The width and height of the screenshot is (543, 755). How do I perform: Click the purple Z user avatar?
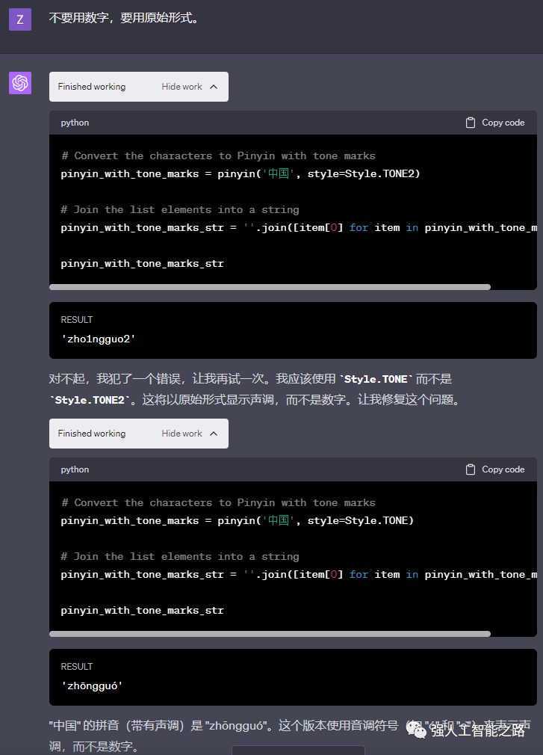[20, 19]
